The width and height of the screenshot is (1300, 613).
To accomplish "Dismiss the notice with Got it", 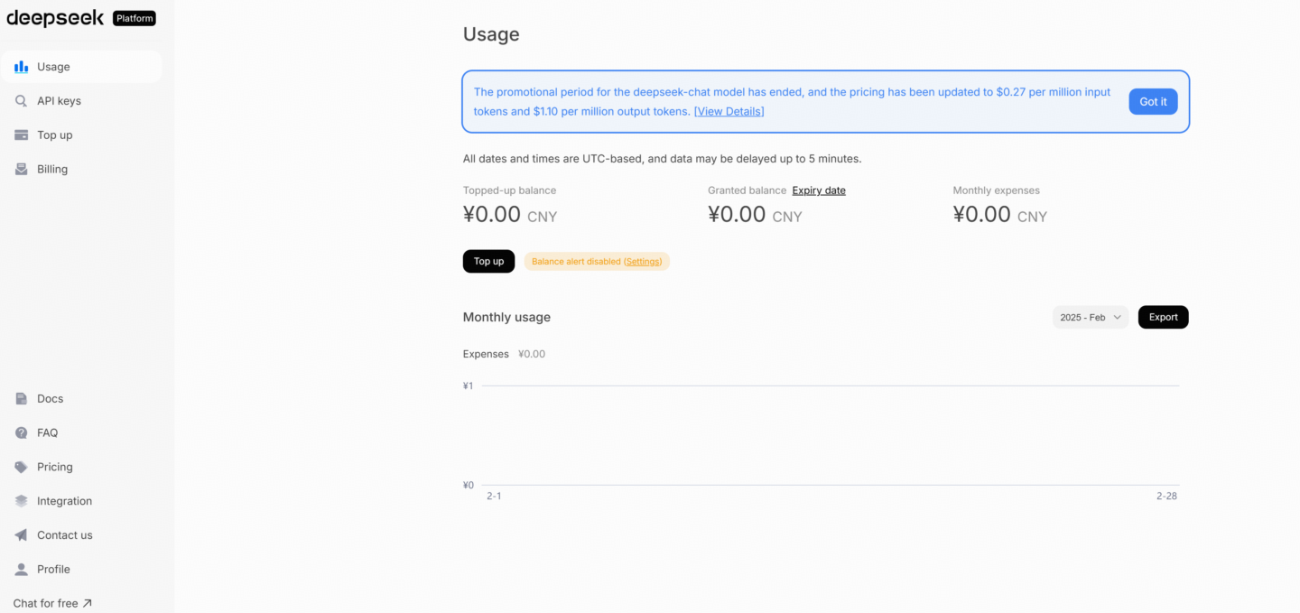I will [1153, 102].
